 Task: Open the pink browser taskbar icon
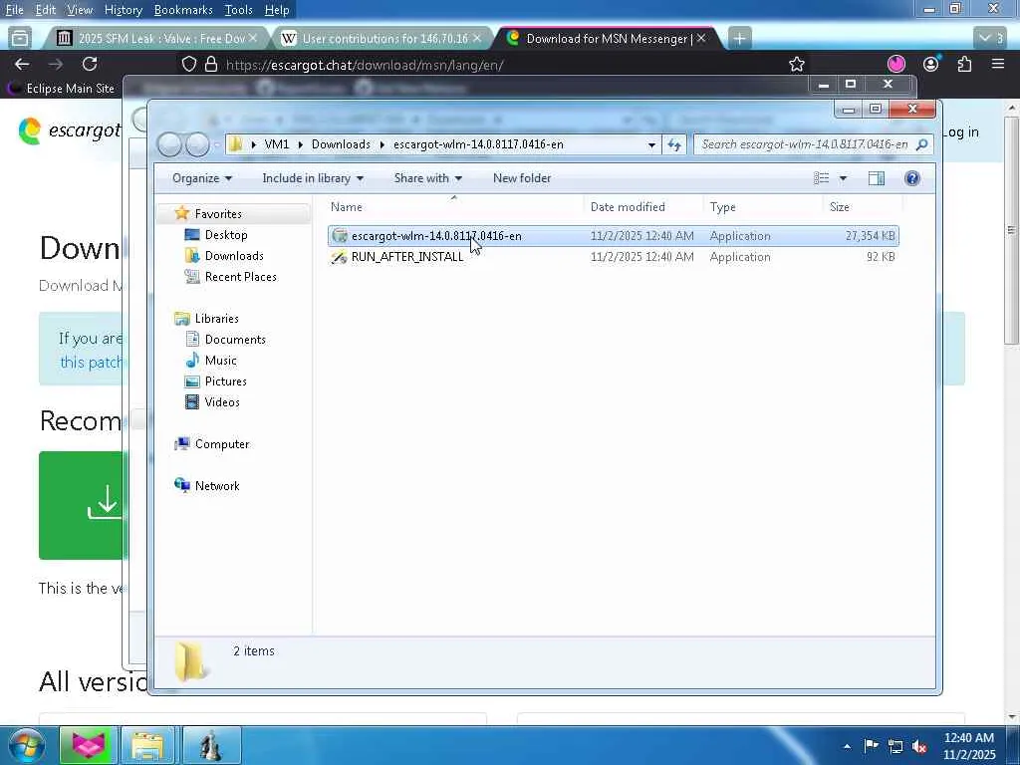(88, 745)
